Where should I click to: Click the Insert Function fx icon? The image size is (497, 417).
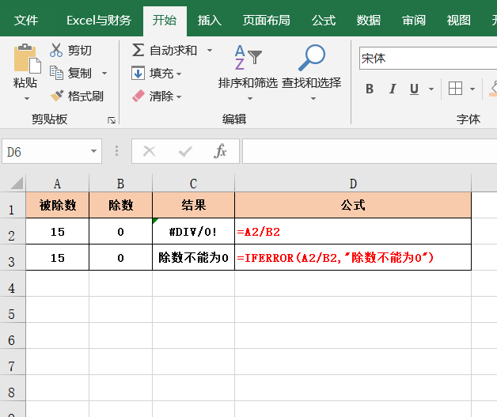pos(221,151)
